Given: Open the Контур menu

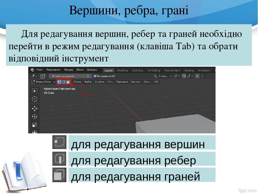Looking at the screenshot, I should pyautogui.click(x=136, y=82).
